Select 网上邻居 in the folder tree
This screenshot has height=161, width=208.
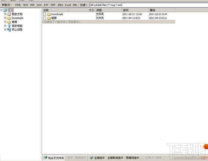[17, 30]
